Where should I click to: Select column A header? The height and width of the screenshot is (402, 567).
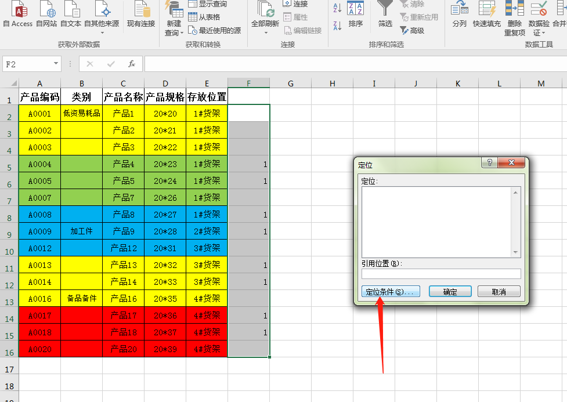[40, 83]
